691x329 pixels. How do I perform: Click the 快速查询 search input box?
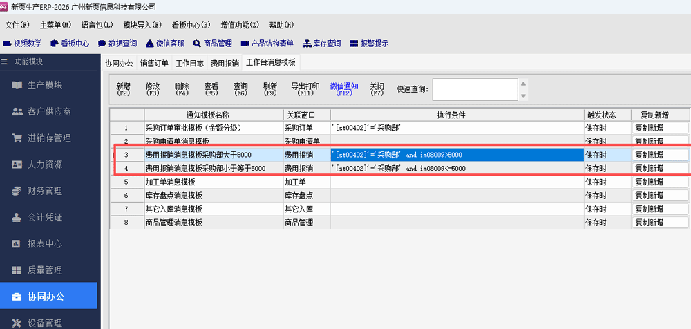[x=474, y=89]
